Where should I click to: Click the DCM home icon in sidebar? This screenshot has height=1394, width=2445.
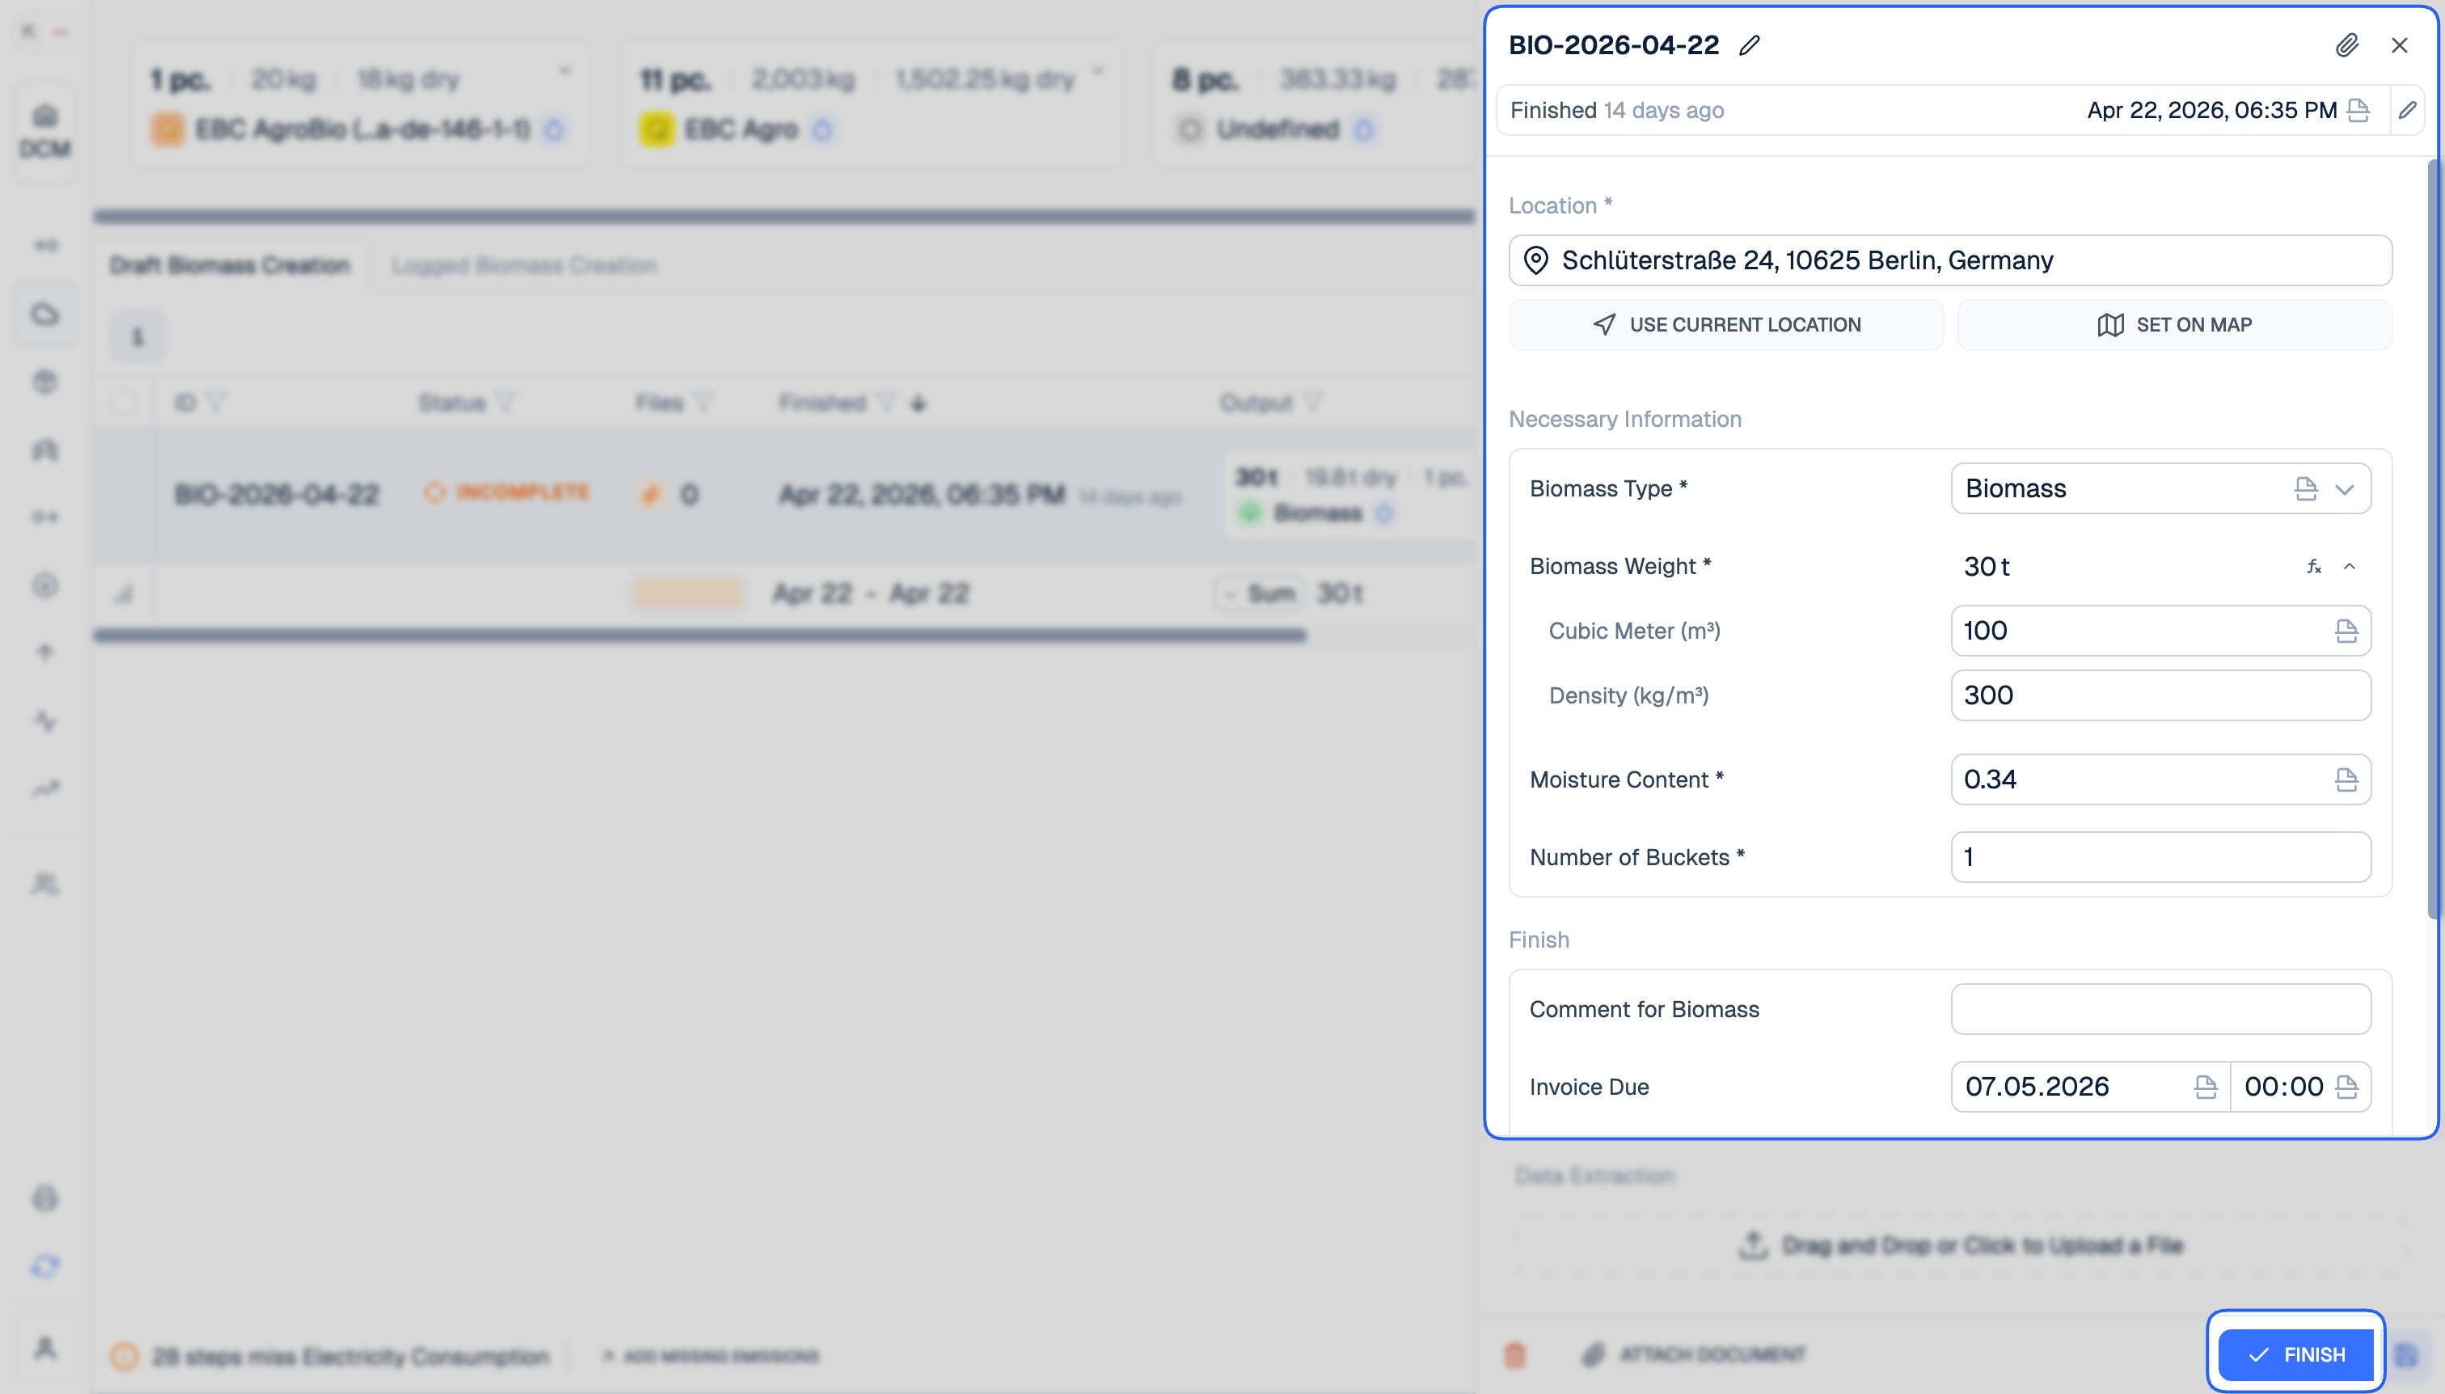[45, 130]
